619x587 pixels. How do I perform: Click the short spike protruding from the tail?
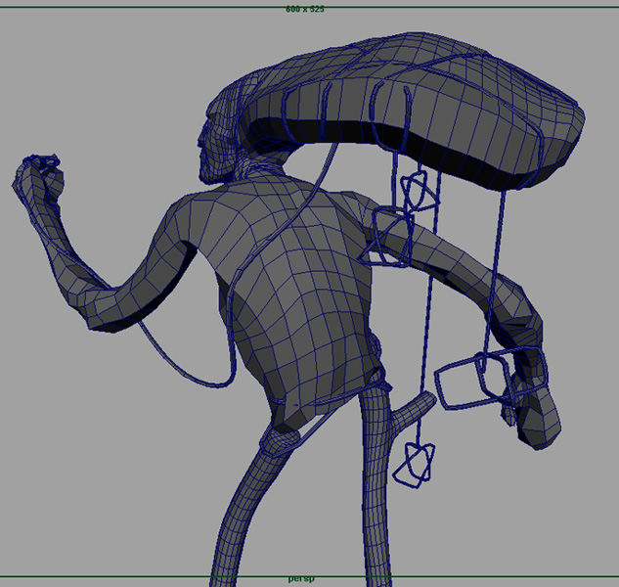click(413, 411)
